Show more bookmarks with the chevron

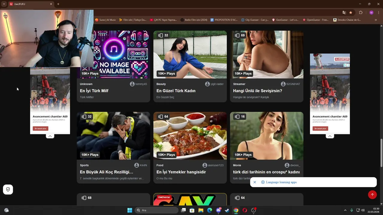click(x=376, y=20)
